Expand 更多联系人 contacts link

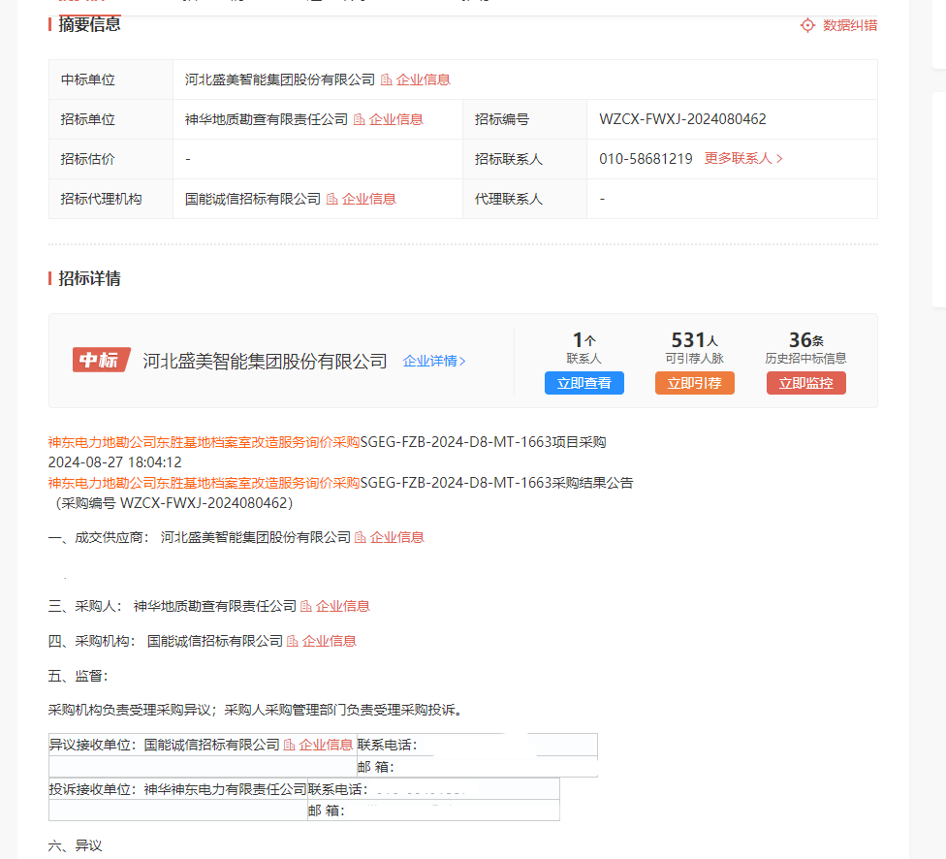pyautogui.click(x=743, y=159)
